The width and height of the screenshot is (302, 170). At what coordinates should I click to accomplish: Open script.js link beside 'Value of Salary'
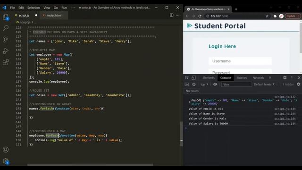point(285,124)
